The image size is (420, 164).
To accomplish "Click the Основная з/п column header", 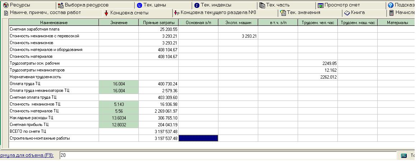I will click(198, 23).
